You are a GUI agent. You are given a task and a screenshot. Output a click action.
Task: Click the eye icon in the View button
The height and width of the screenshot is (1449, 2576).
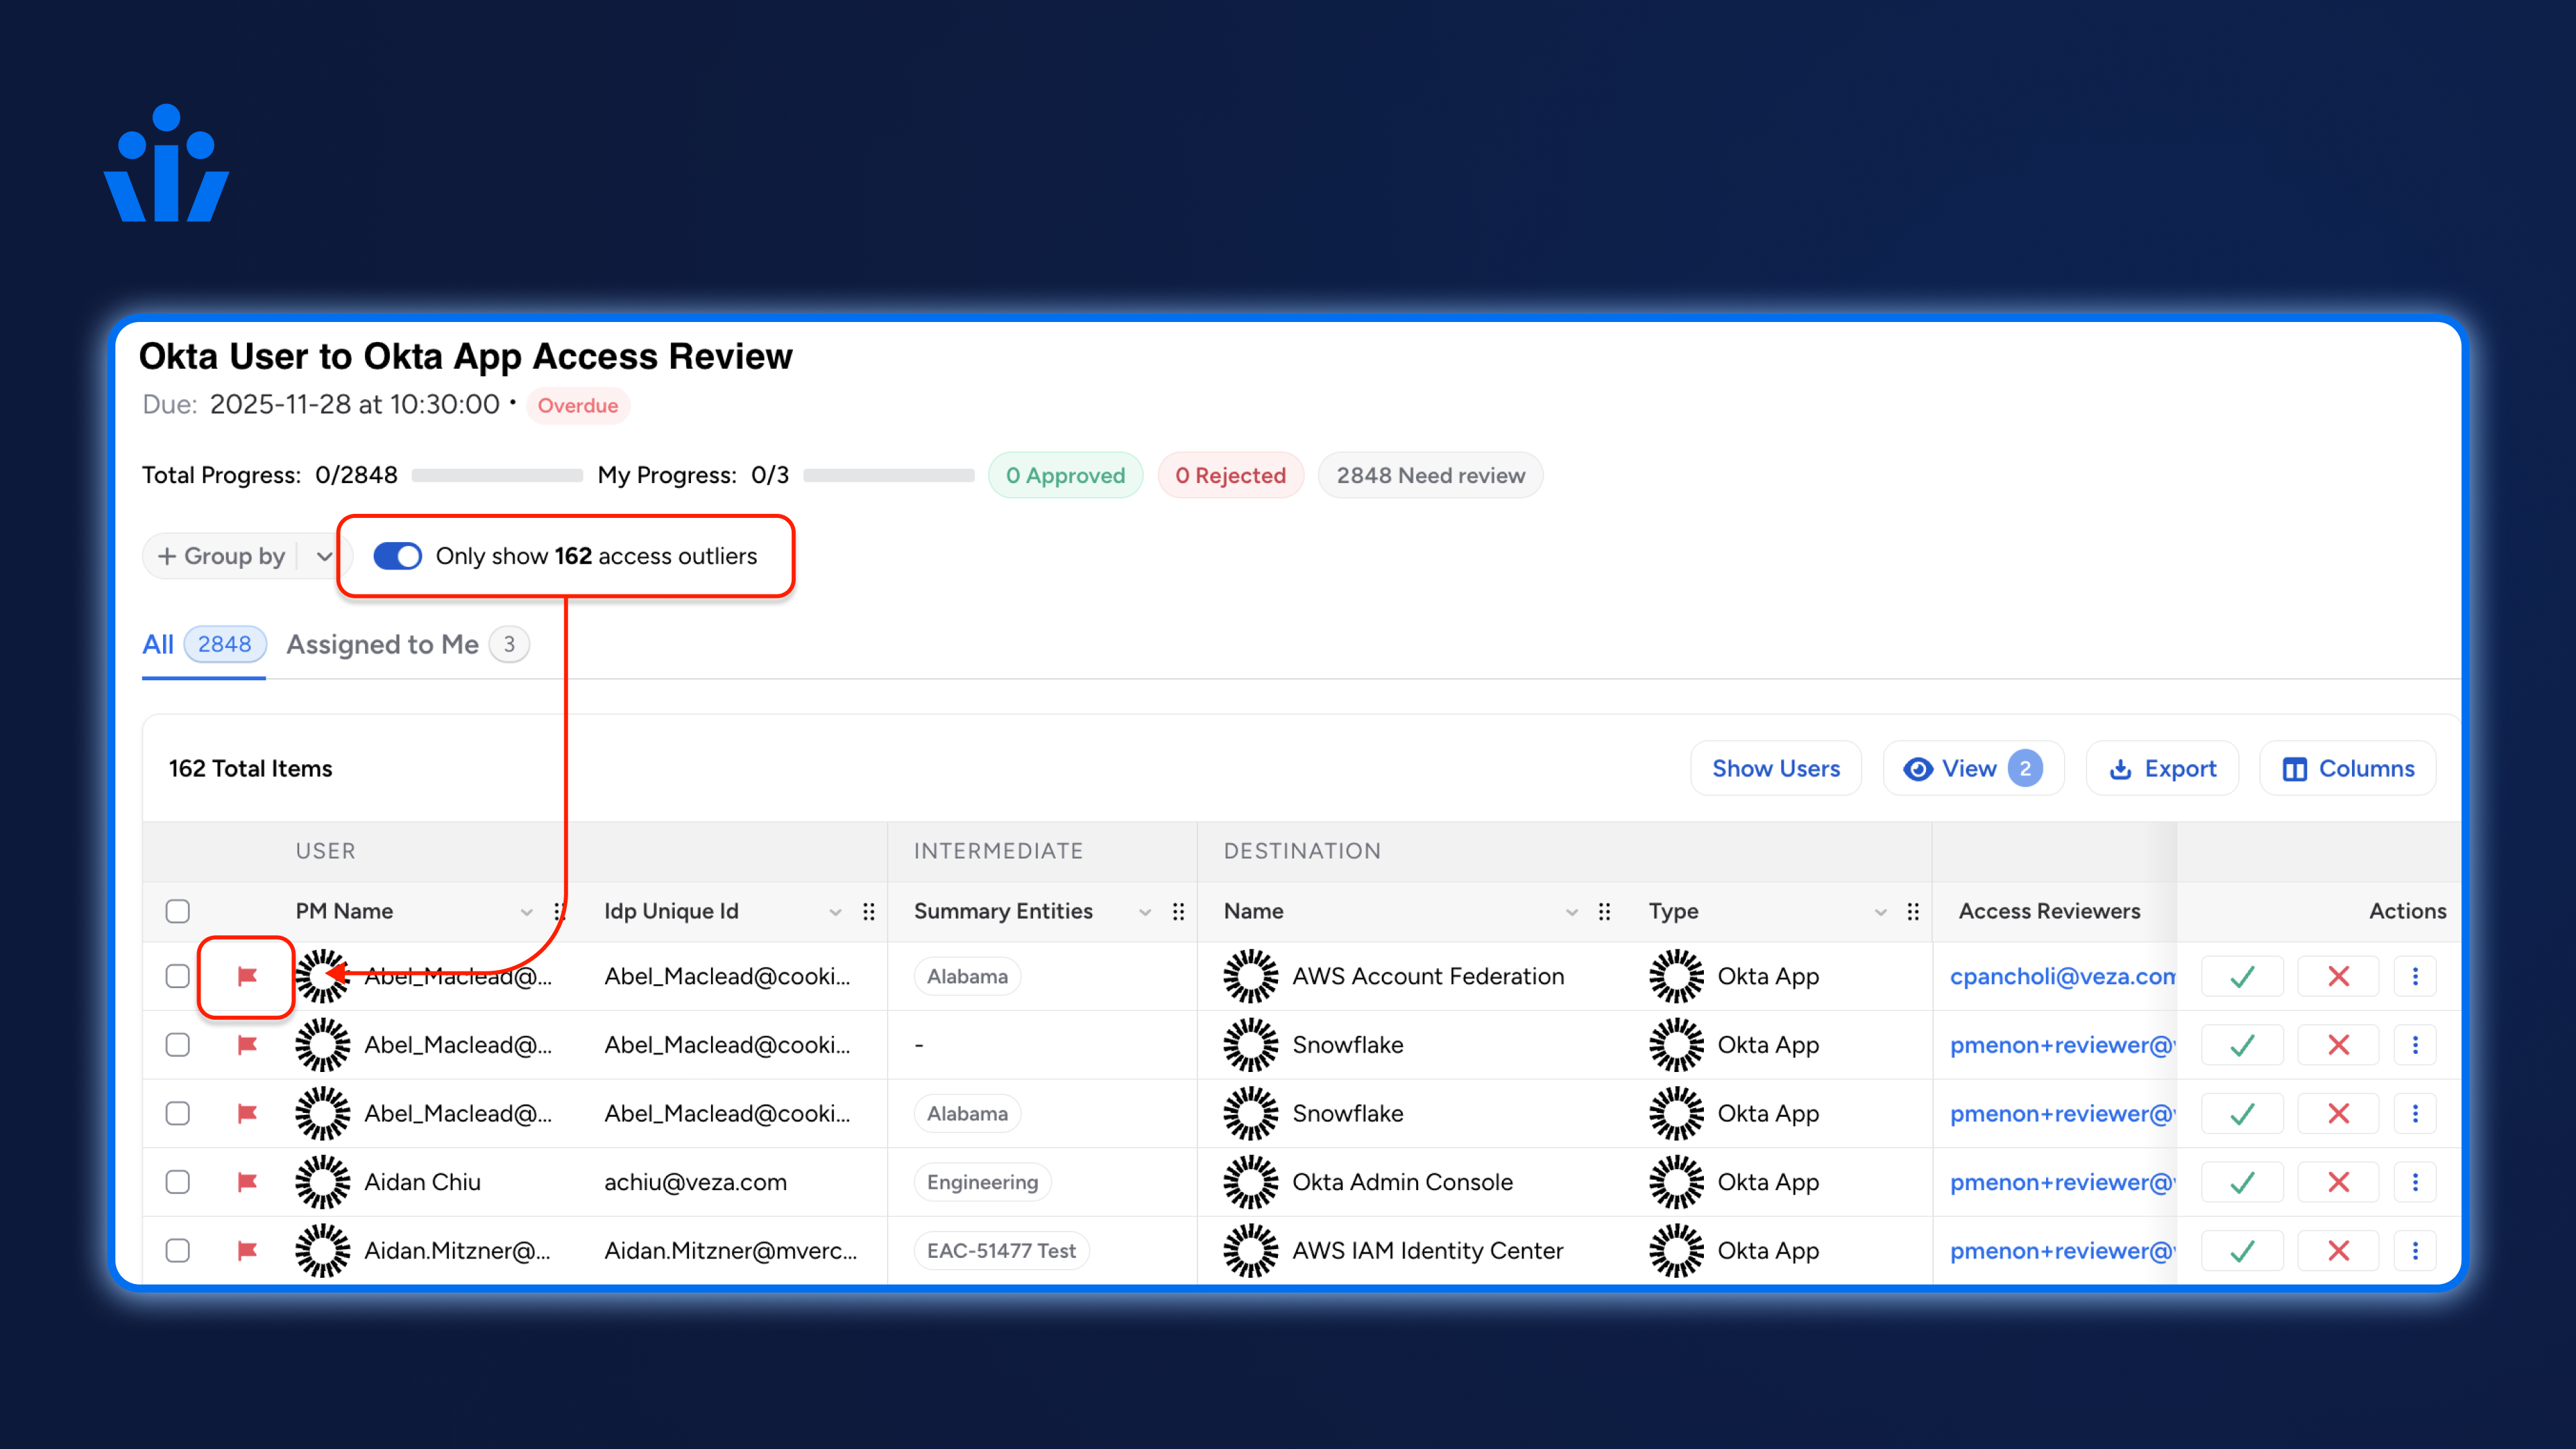pos(1917,769)
